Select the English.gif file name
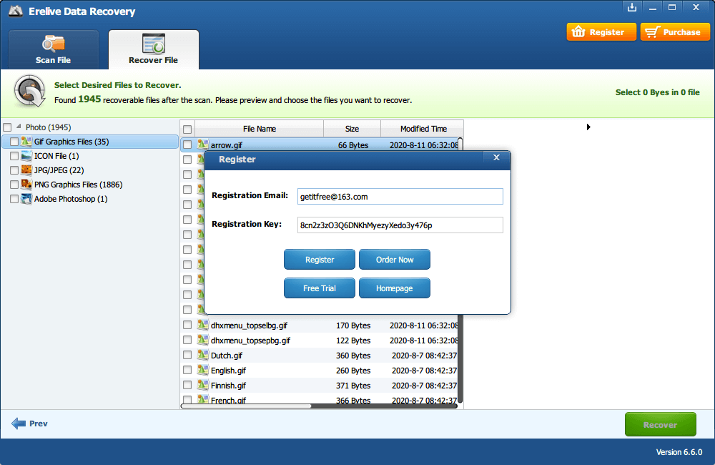715x465 pixels. tap(229, 371)
